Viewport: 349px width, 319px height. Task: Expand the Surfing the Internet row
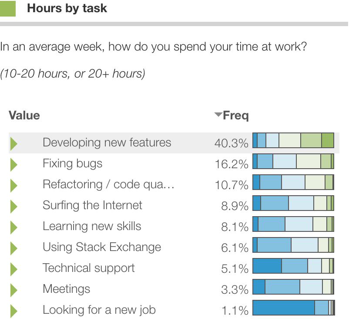coord(13,206)
